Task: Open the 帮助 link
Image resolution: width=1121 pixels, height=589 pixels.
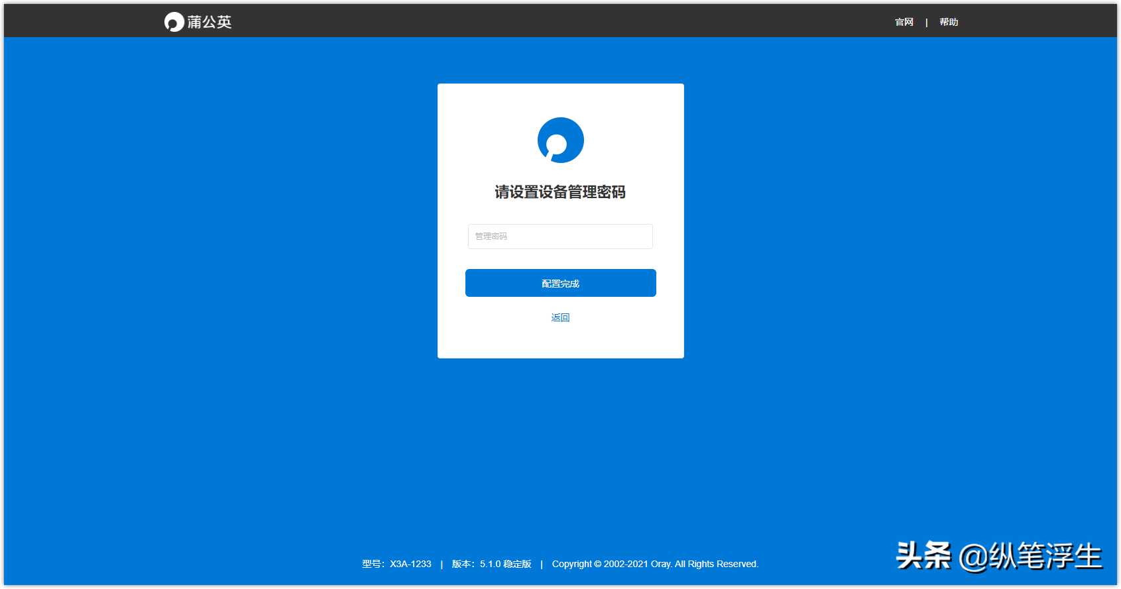Action: (949, 22)
